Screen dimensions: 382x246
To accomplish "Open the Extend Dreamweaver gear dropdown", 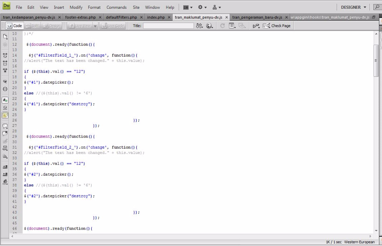I will (x=202, y=7).
